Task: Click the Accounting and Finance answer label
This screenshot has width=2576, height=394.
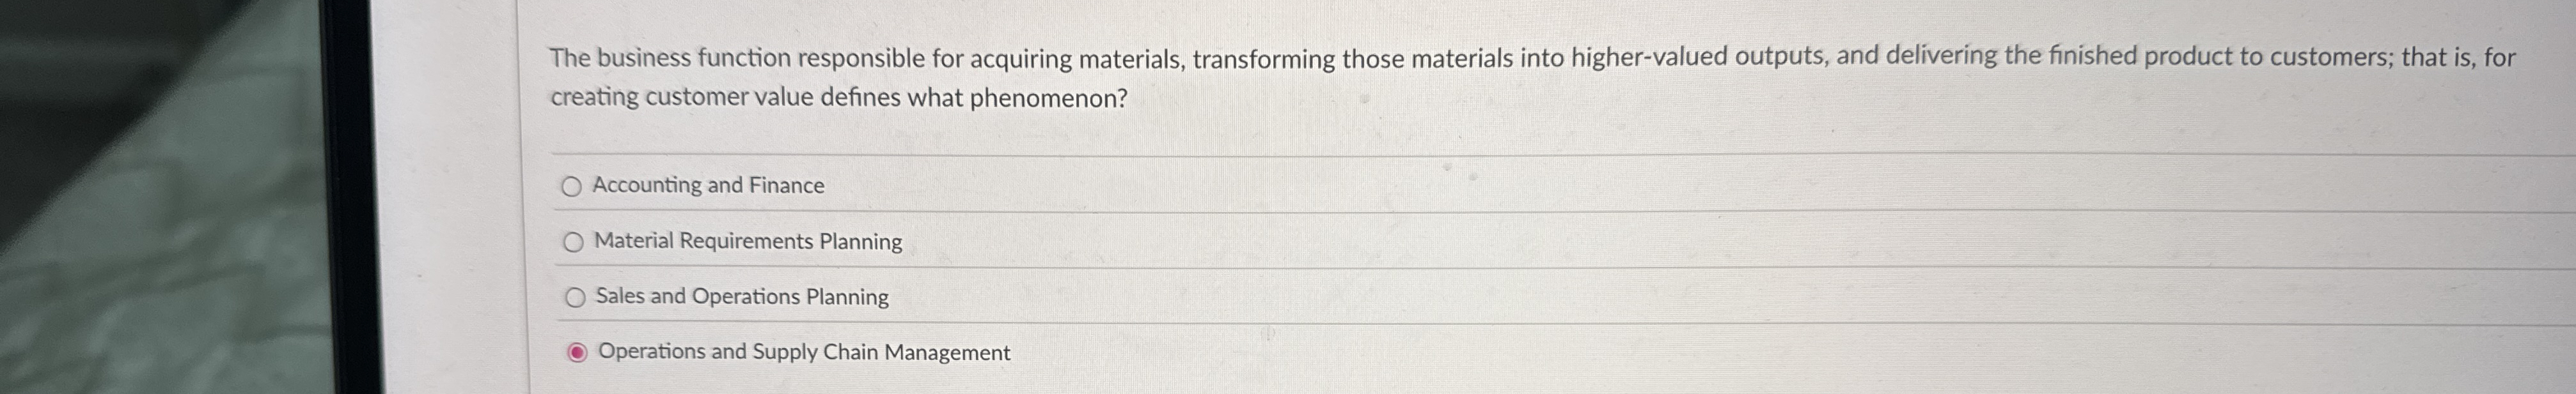Action: point(708,186)
